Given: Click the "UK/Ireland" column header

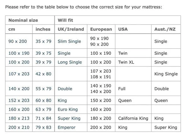Looking at the screenshot, I should point(71,29).
